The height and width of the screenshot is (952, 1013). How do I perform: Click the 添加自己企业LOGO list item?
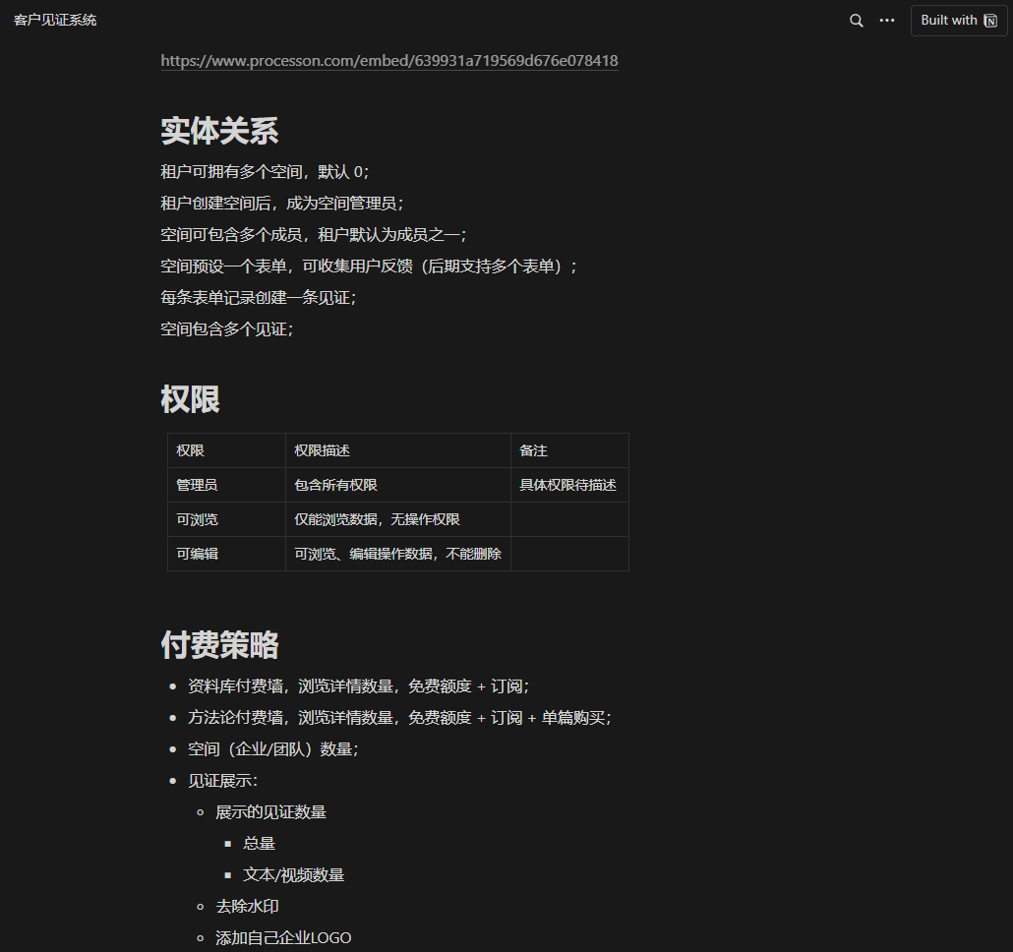[283, 938]
